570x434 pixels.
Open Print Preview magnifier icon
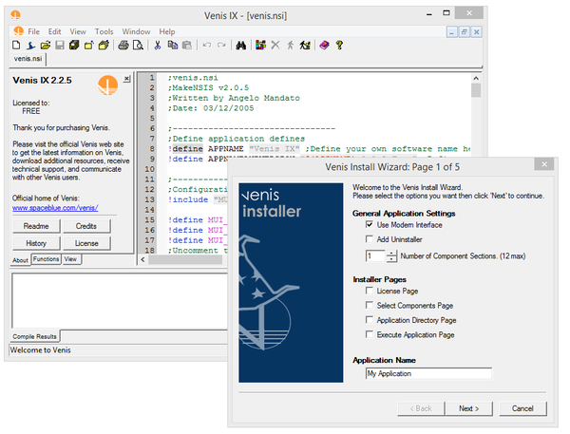138,45
